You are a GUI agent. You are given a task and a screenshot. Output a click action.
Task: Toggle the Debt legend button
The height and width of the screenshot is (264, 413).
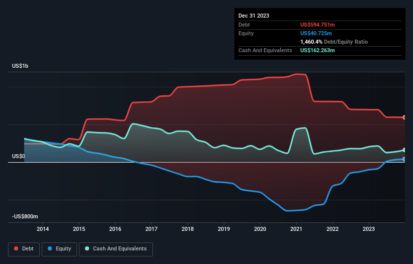click(24, 249)
